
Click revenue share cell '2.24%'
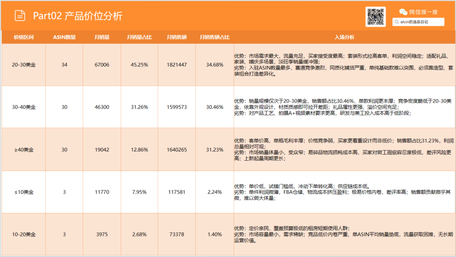point(214,192)
